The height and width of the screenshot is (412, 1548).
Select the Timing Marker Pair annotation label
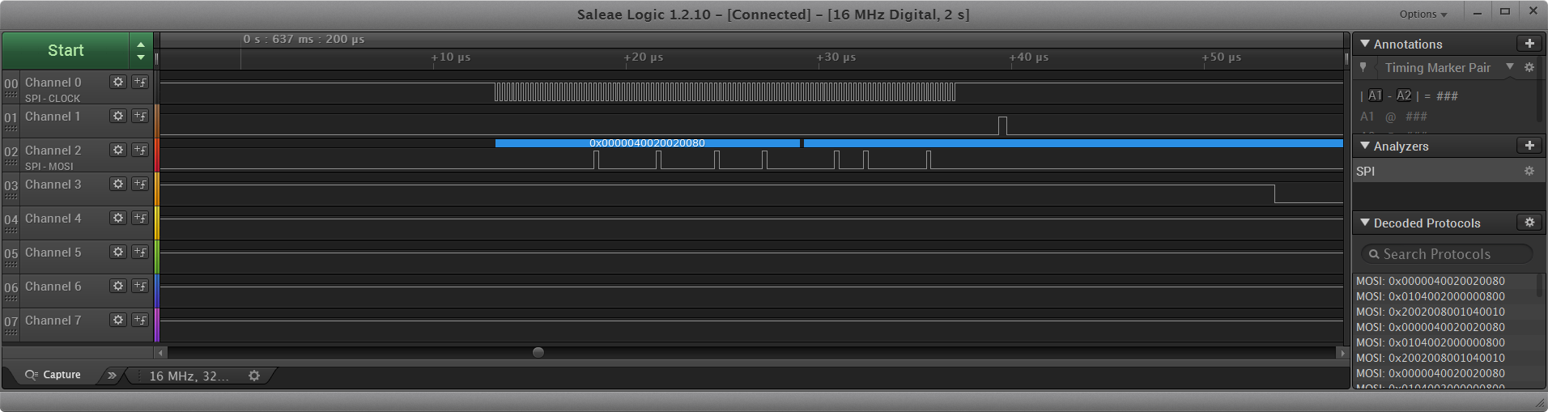click(1437, 67)
